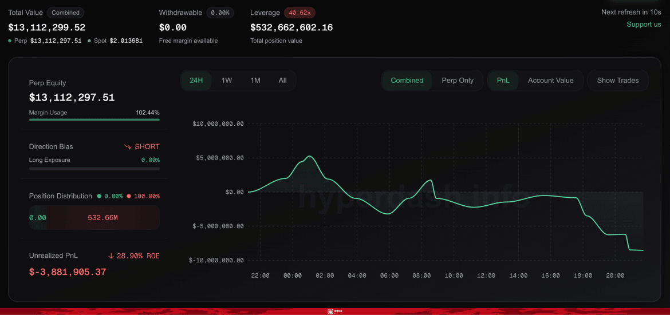Click the green dot beside 0.00% distribution
The width and height of the screenshot is (670, 315).
pos(99,196)
